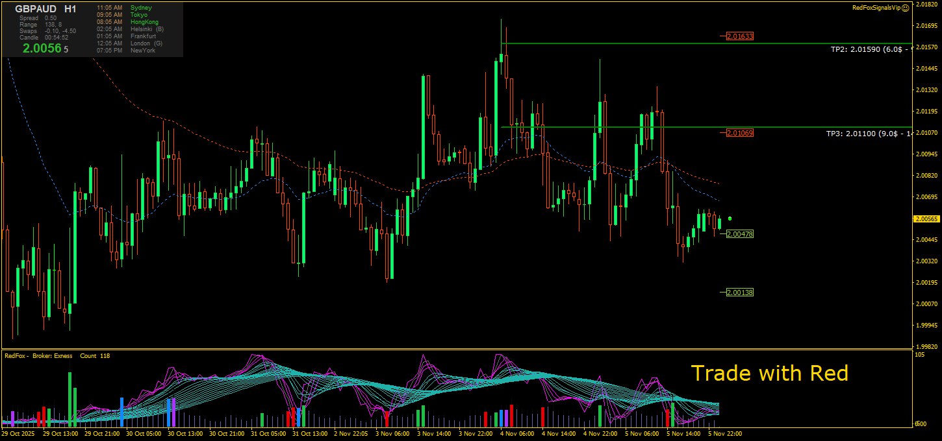The image size is (942, 441).
Task: Select the red 2.01633 price tag
Action: tap(740, 36)
